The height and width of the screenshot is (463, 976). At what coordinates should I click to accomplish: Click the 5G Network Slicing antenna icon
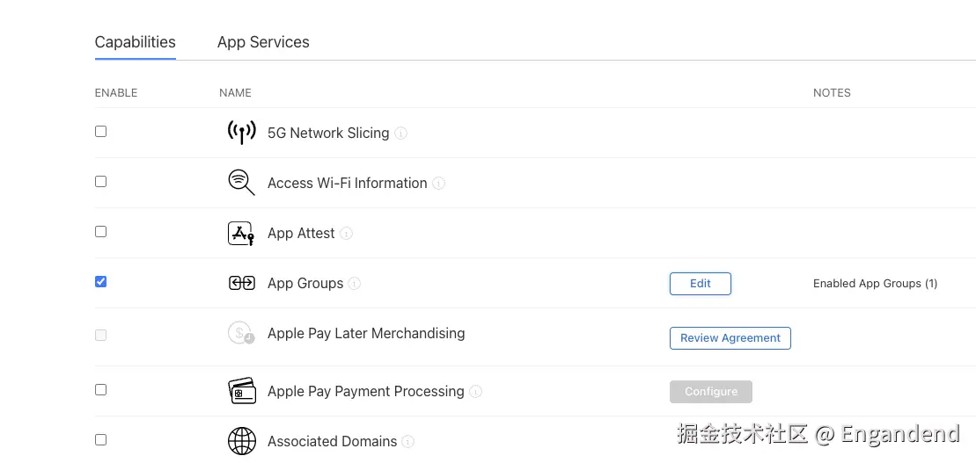[x=241, y=133]
